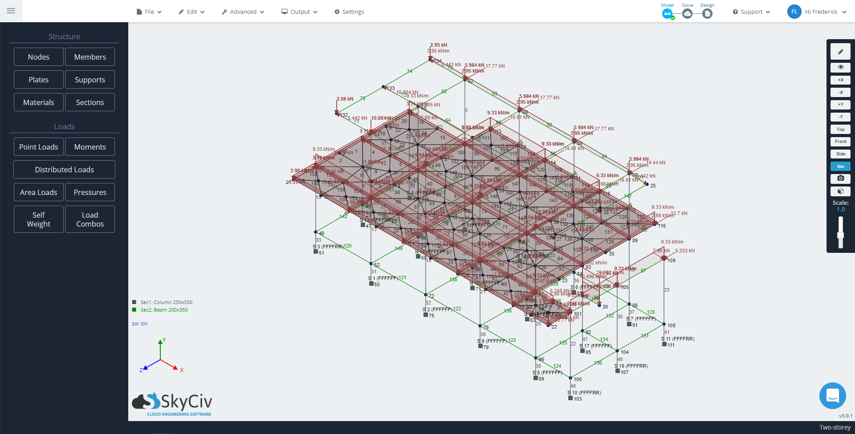Open the Output menu

coord(299,12)
